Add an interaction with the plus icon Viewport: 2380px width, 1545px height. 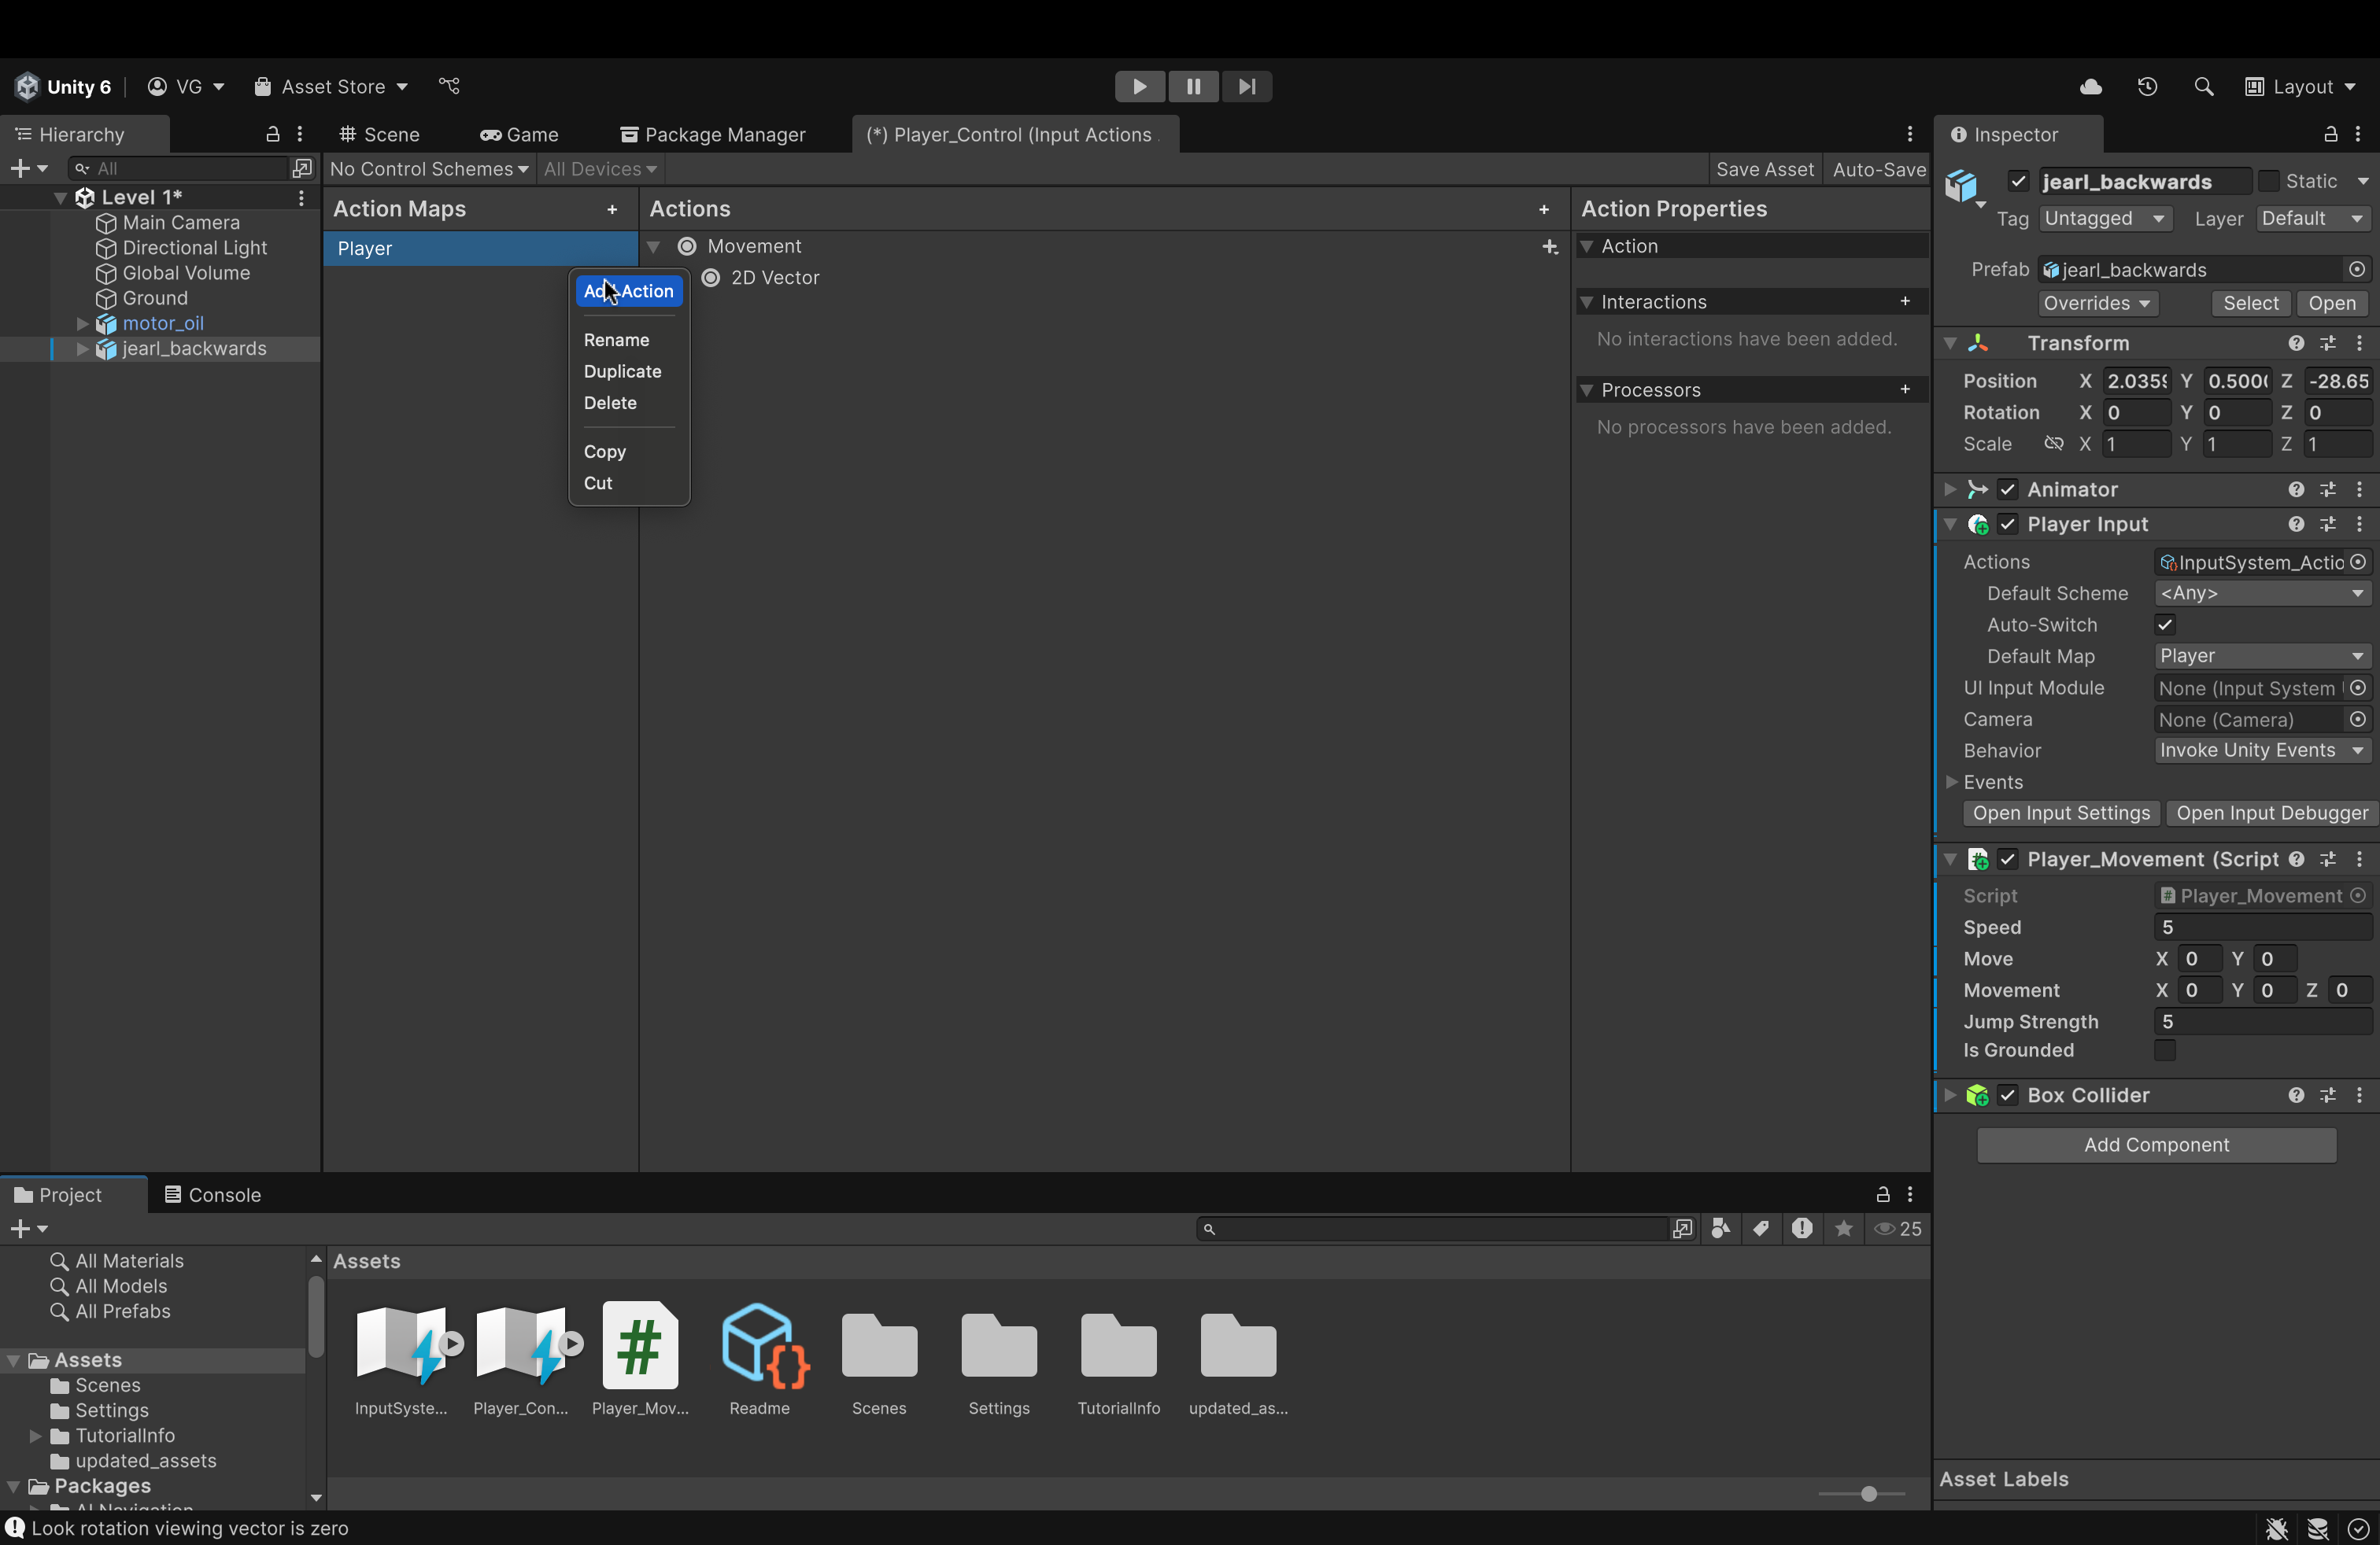click(x=1905, y=301)
